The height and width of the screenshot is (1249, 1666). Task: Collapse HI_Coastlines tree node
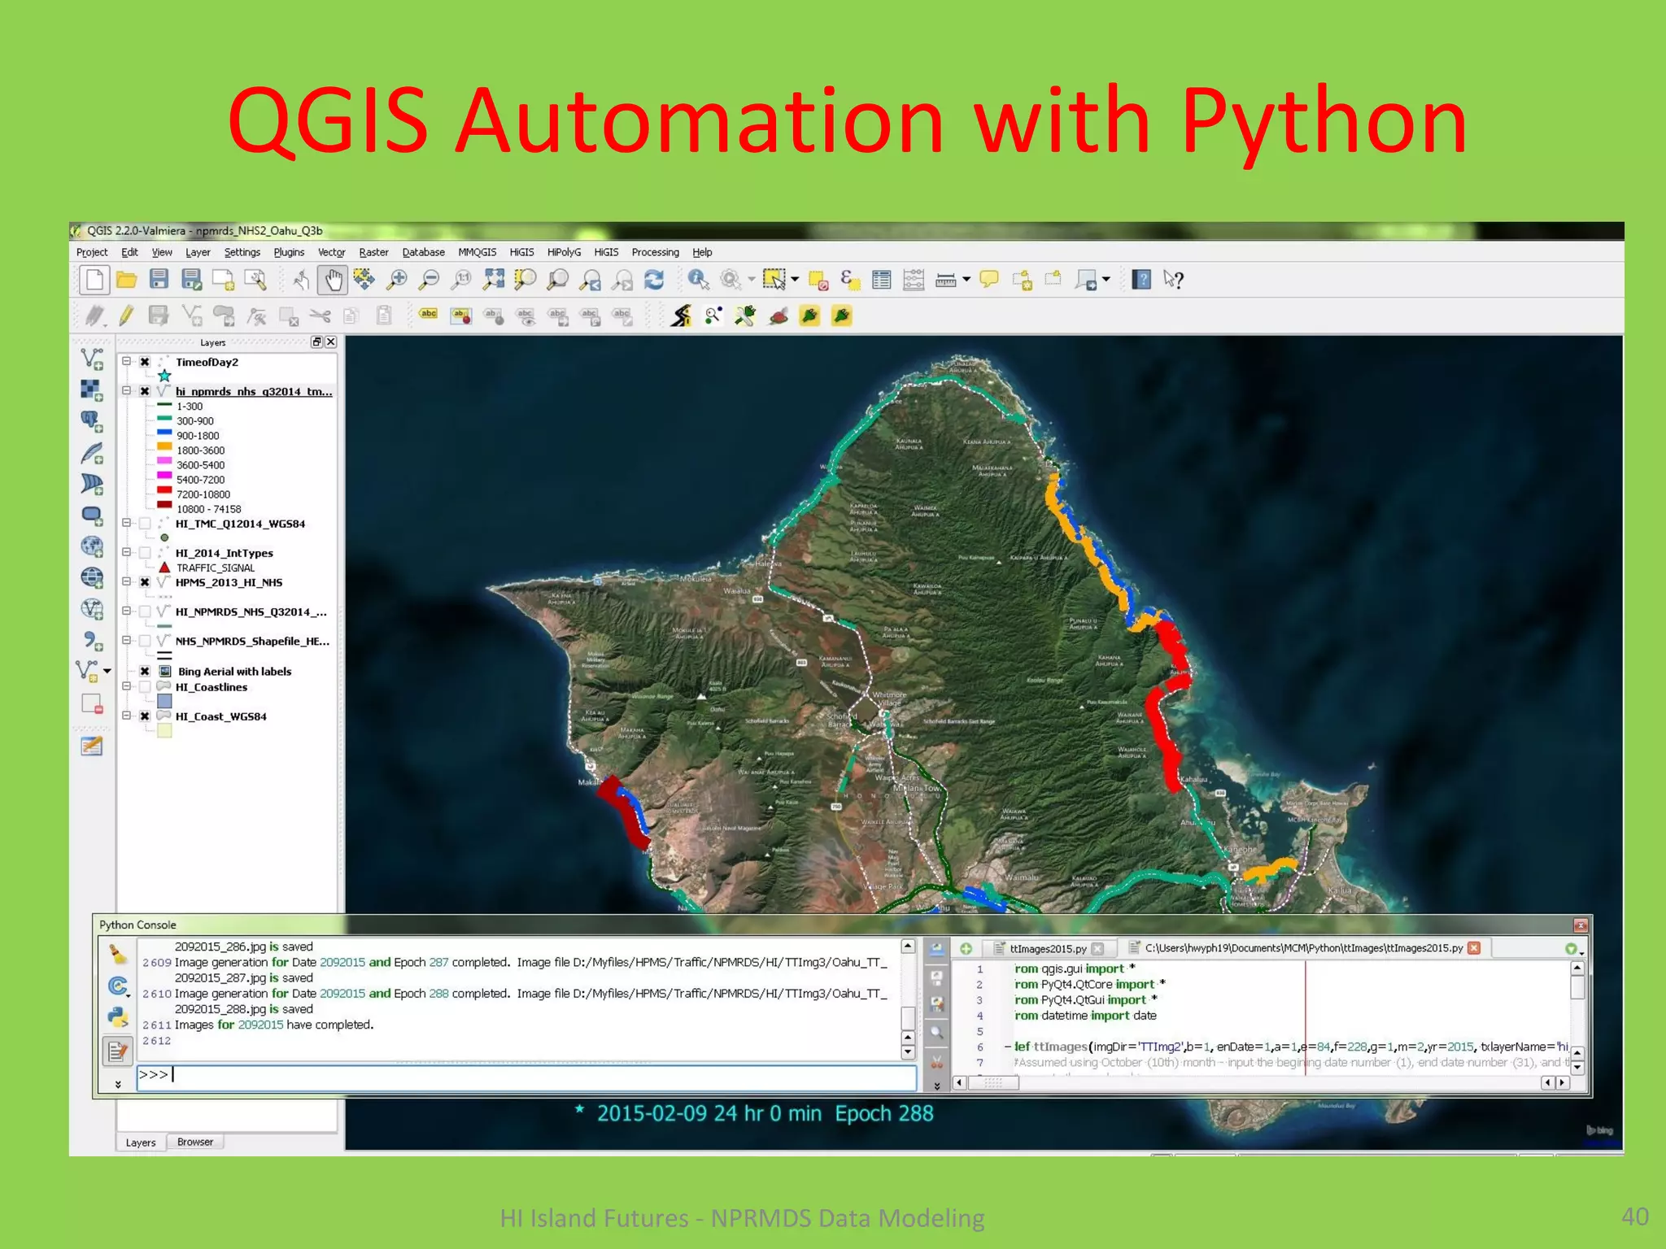click(126, 686)
